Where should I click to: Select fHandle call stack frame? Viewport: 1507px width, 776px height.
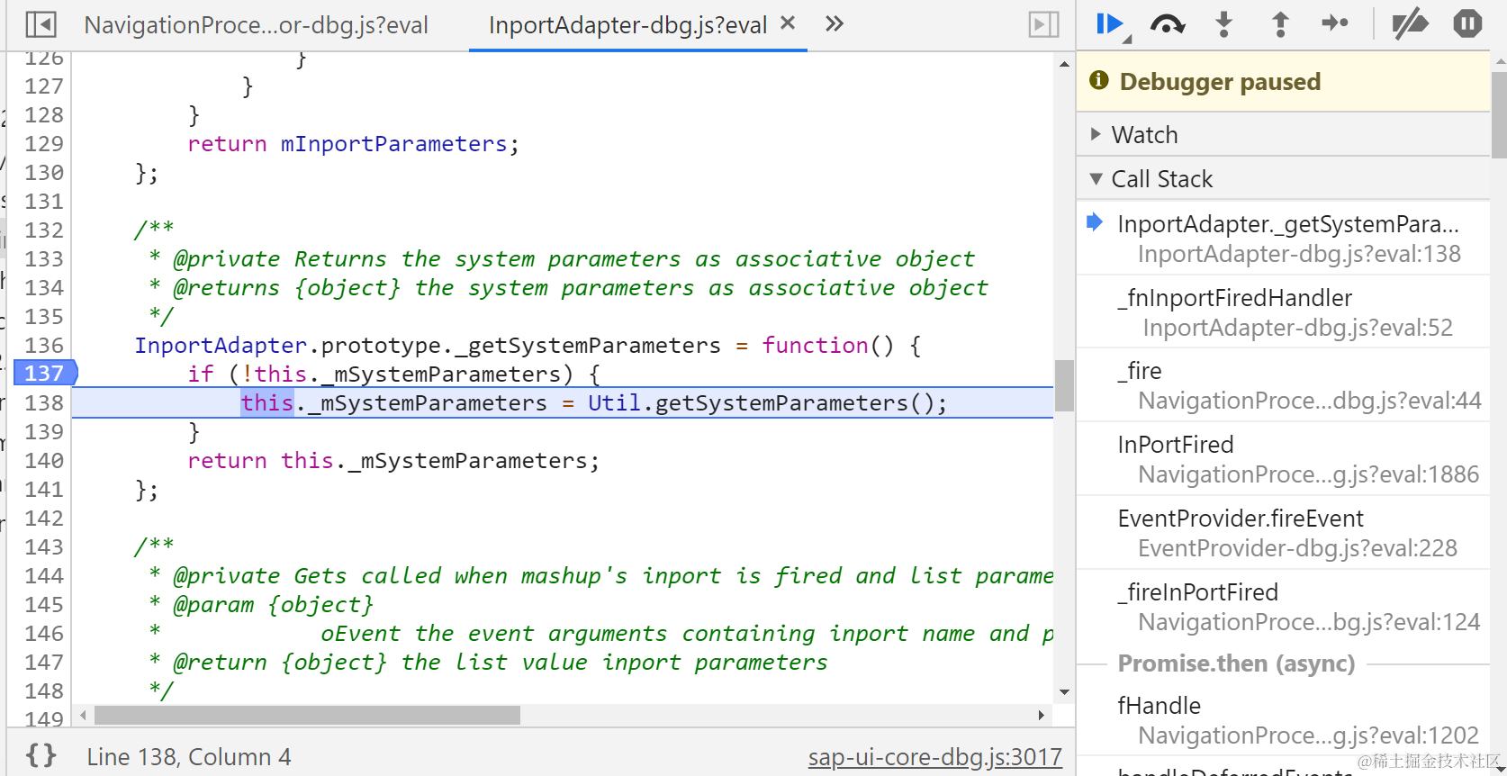1283,720
